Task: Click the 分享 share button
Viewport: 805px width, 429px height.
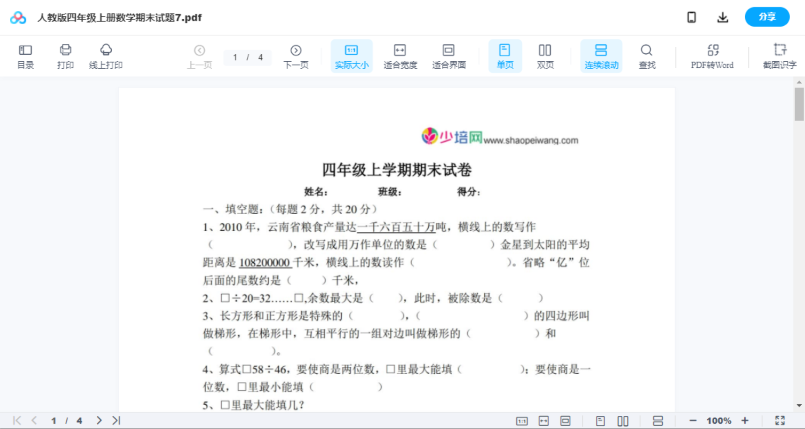Action: (x=767, y=17)
